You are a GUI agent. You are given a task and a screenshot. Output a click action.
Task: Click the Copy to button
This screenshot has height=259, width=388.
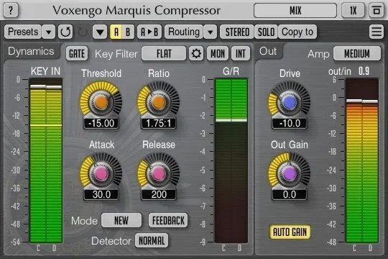tap(297, 32)
